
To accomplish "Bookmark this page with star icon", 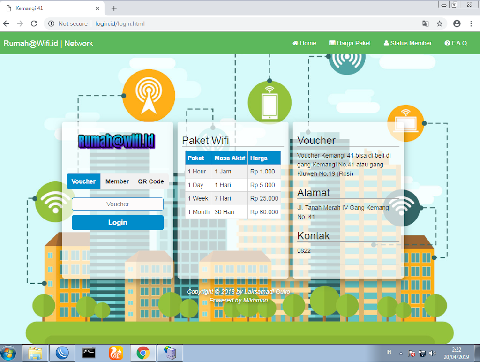I will 439,23.
